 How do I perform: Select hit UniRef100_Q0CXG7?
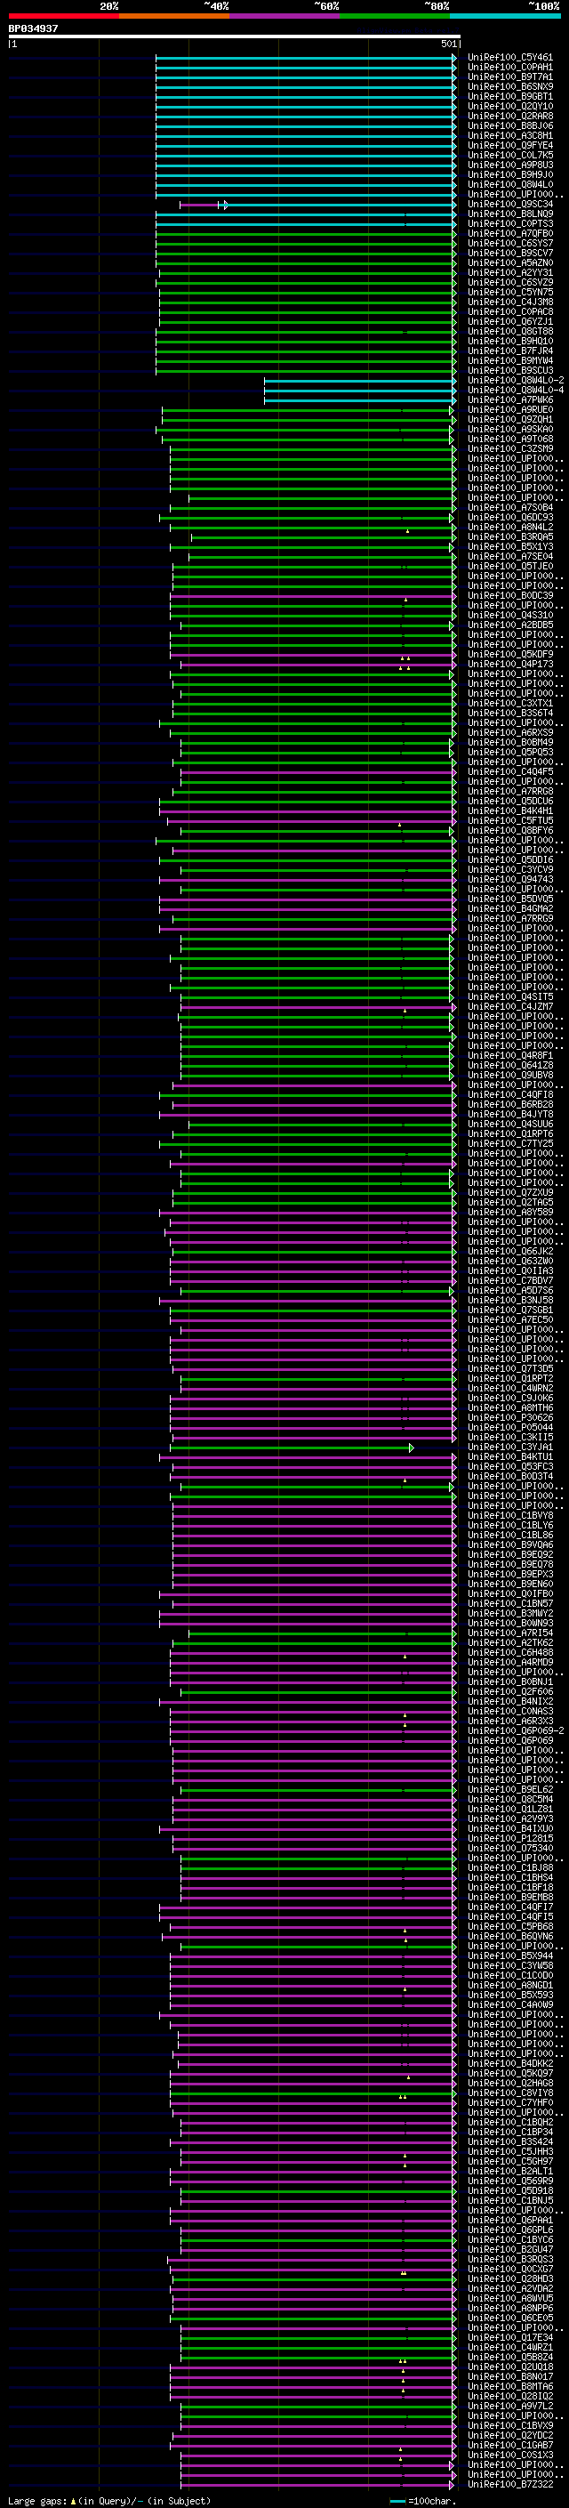(510, 2270)
